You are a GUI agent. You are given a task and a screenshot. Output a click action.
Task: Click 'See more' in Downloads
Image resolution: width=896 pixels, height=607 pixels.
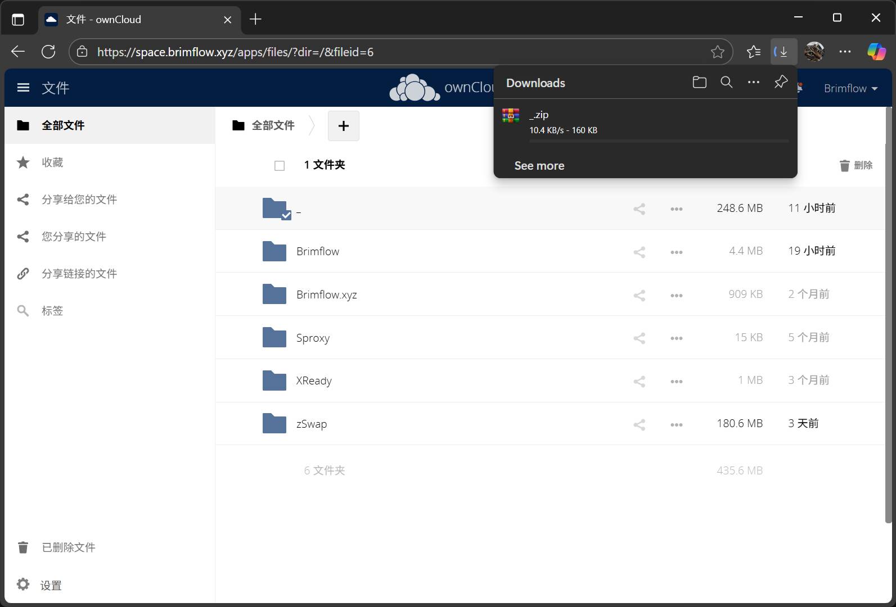coord(539,166)
